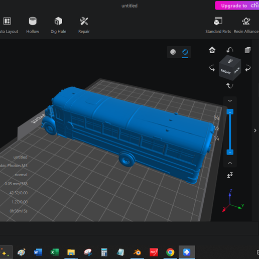This screenshot has width=259, height=259.
Task: Open Standard Parts library
Action: (x=218, y=25)
